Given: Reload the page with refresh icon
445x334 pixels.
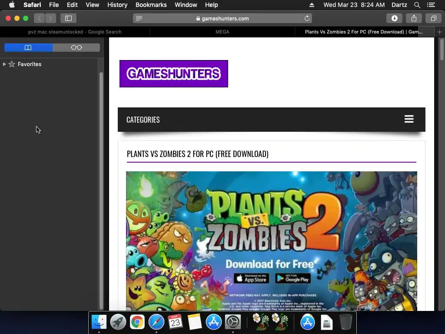Looking at the screenshot, I should point(307,18).
